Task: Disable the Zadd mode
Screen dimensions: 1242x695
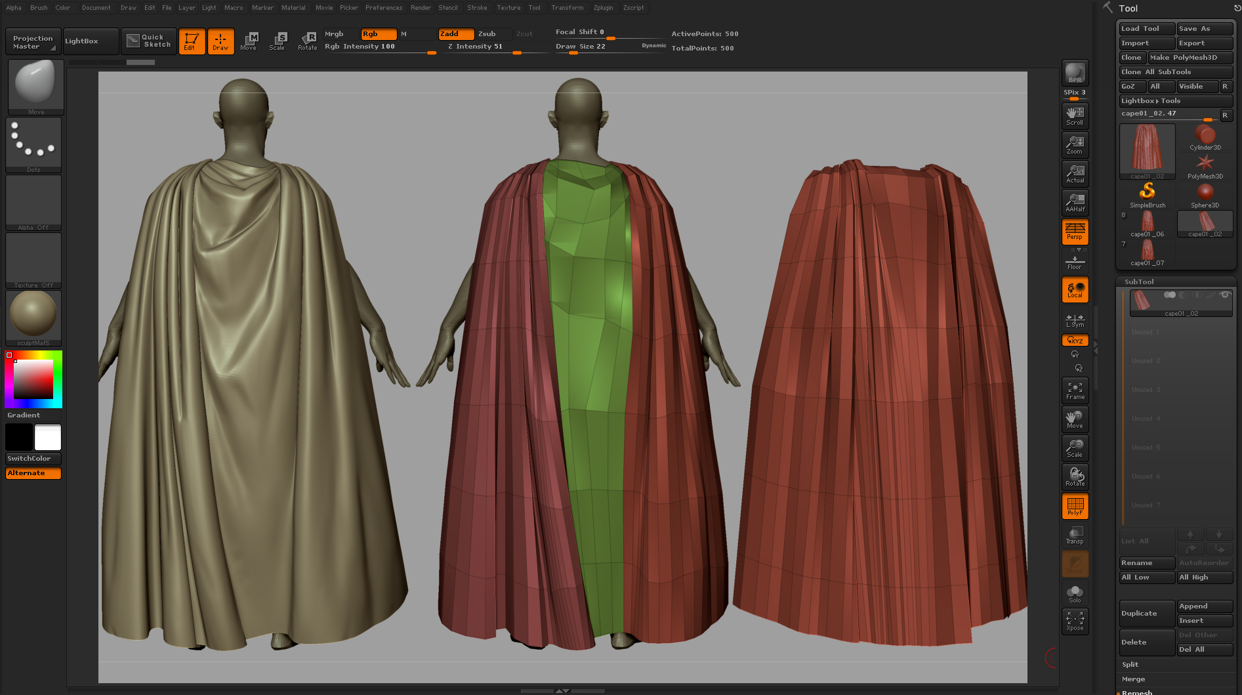Action: tap(456, 34)
